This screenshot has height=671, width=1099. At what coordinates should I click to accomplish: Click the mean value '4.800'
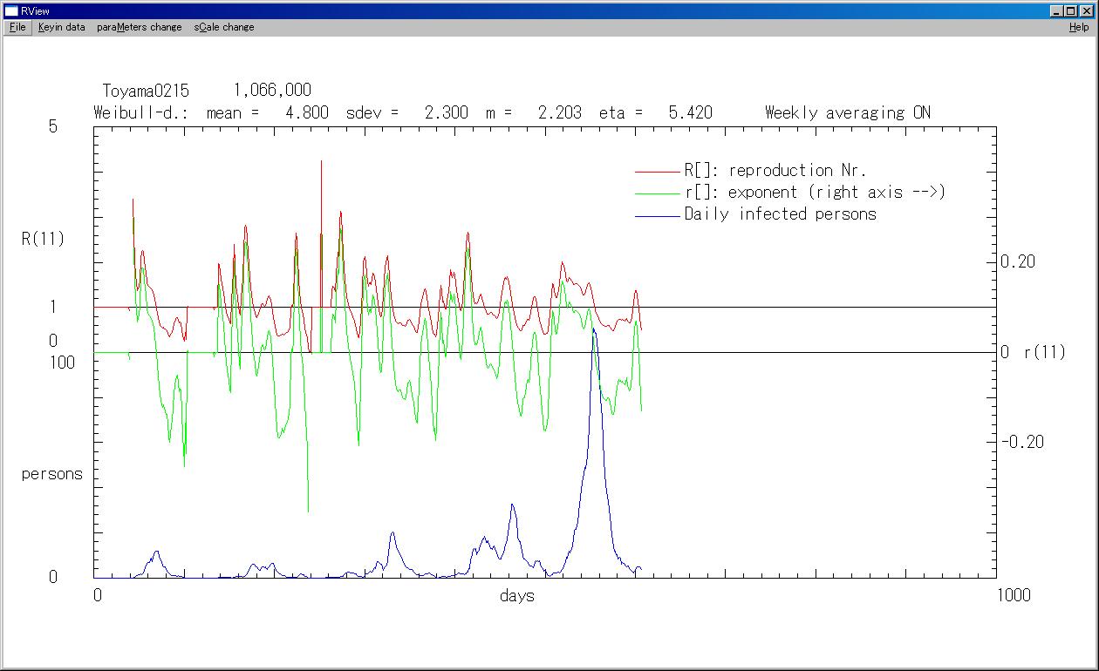coord(307,112)
